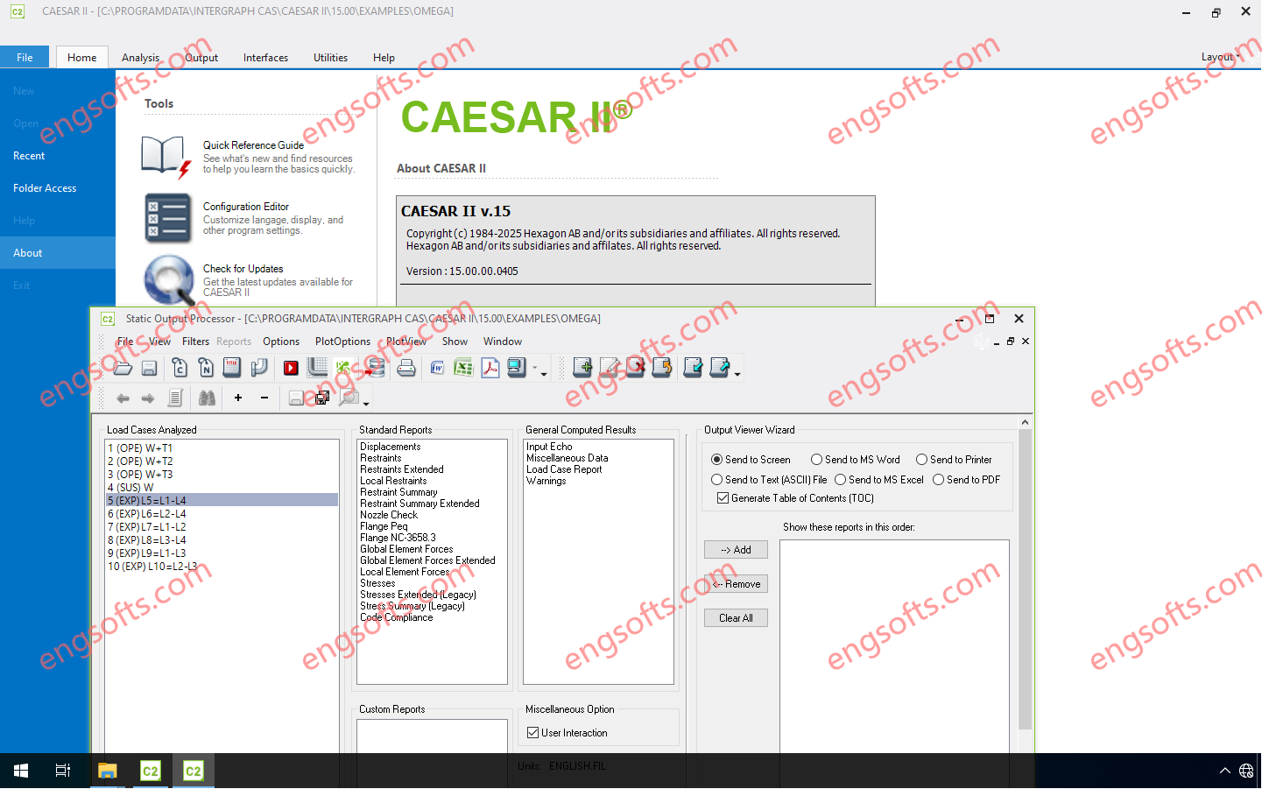Select the Send to PDF radio button
Viewport: 1262px width, 789px height.
939,480
